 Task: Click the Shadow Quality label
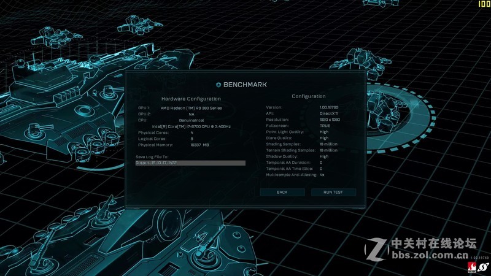[282, 156]
